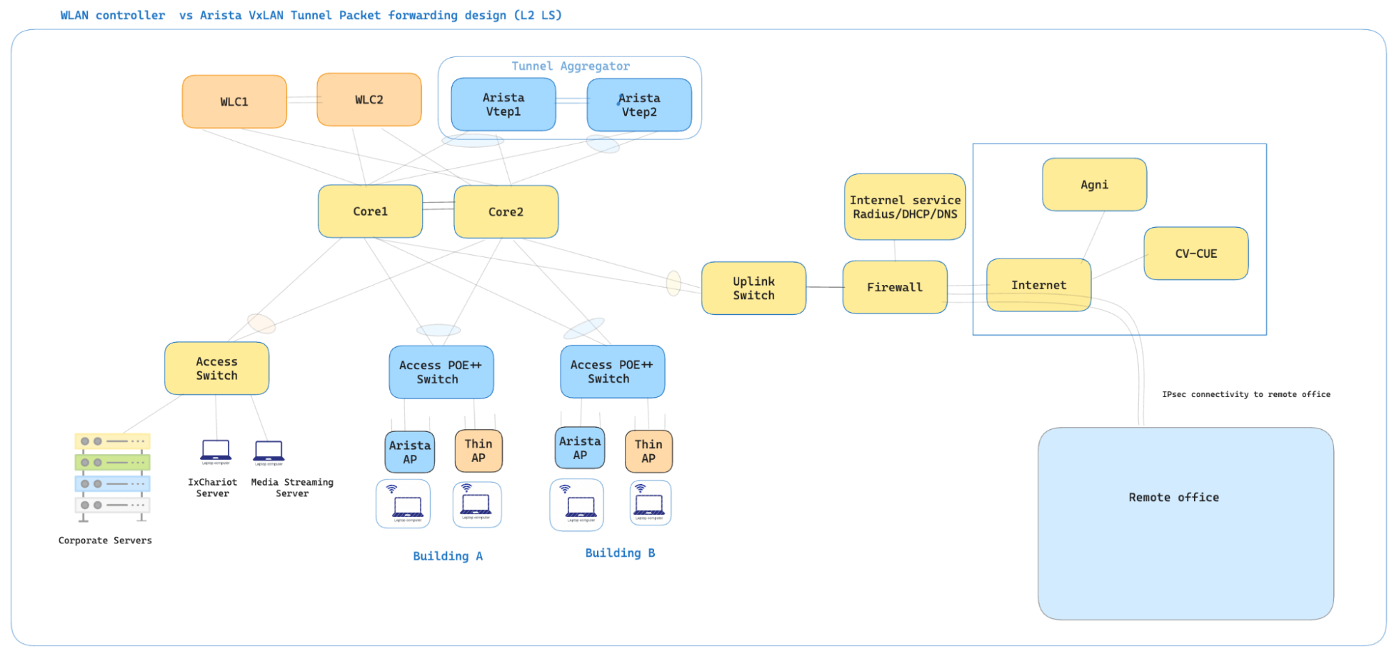Toggle the WLC2 node
Image resolution: width=1394 pixels, height=648 pixels.
tap(369, 100)
